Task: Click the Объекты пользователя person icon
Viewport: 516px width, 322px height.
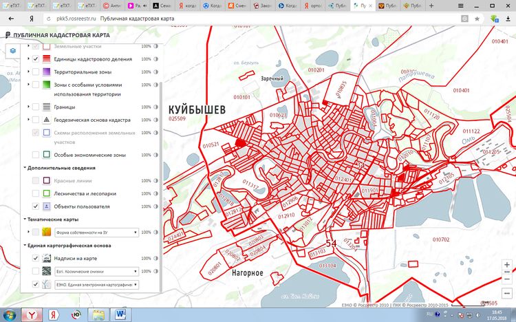Action: [46, 206]
